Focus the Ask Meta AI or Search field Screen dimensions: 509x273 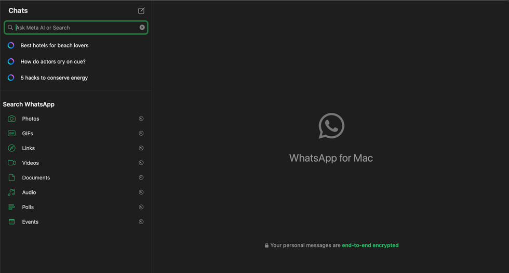coord(76,28)
